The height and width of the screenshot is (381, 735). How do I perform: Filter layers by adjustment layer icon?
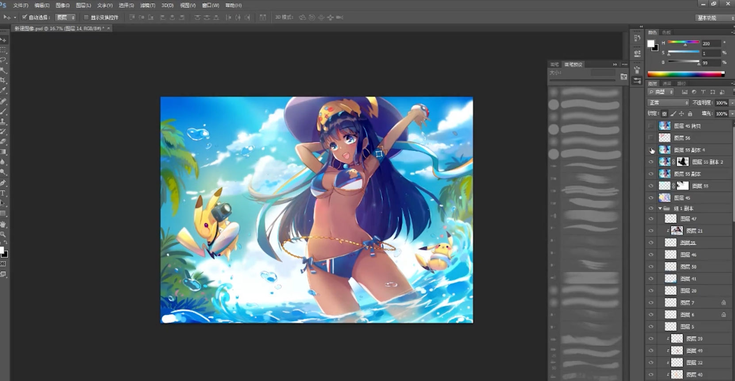694,92
